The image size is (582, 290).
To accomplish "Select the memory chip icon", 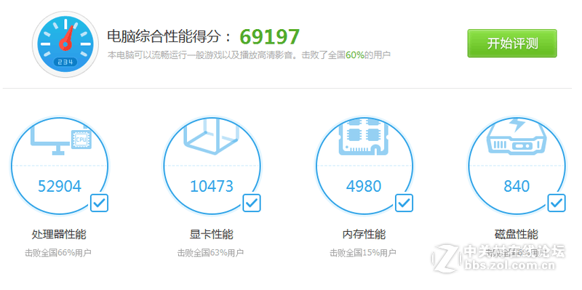I will click(x=363, y=137).
